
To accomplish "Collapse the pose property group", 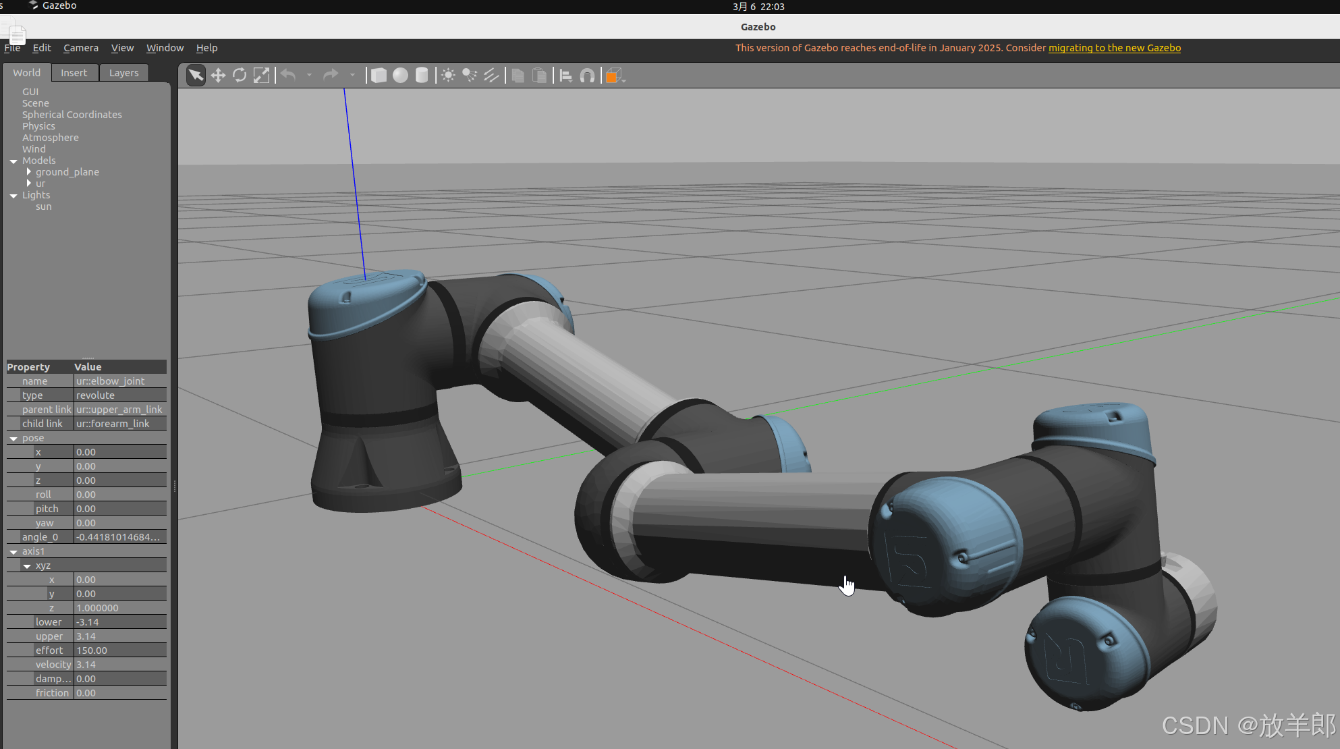I will pos(13,439).
